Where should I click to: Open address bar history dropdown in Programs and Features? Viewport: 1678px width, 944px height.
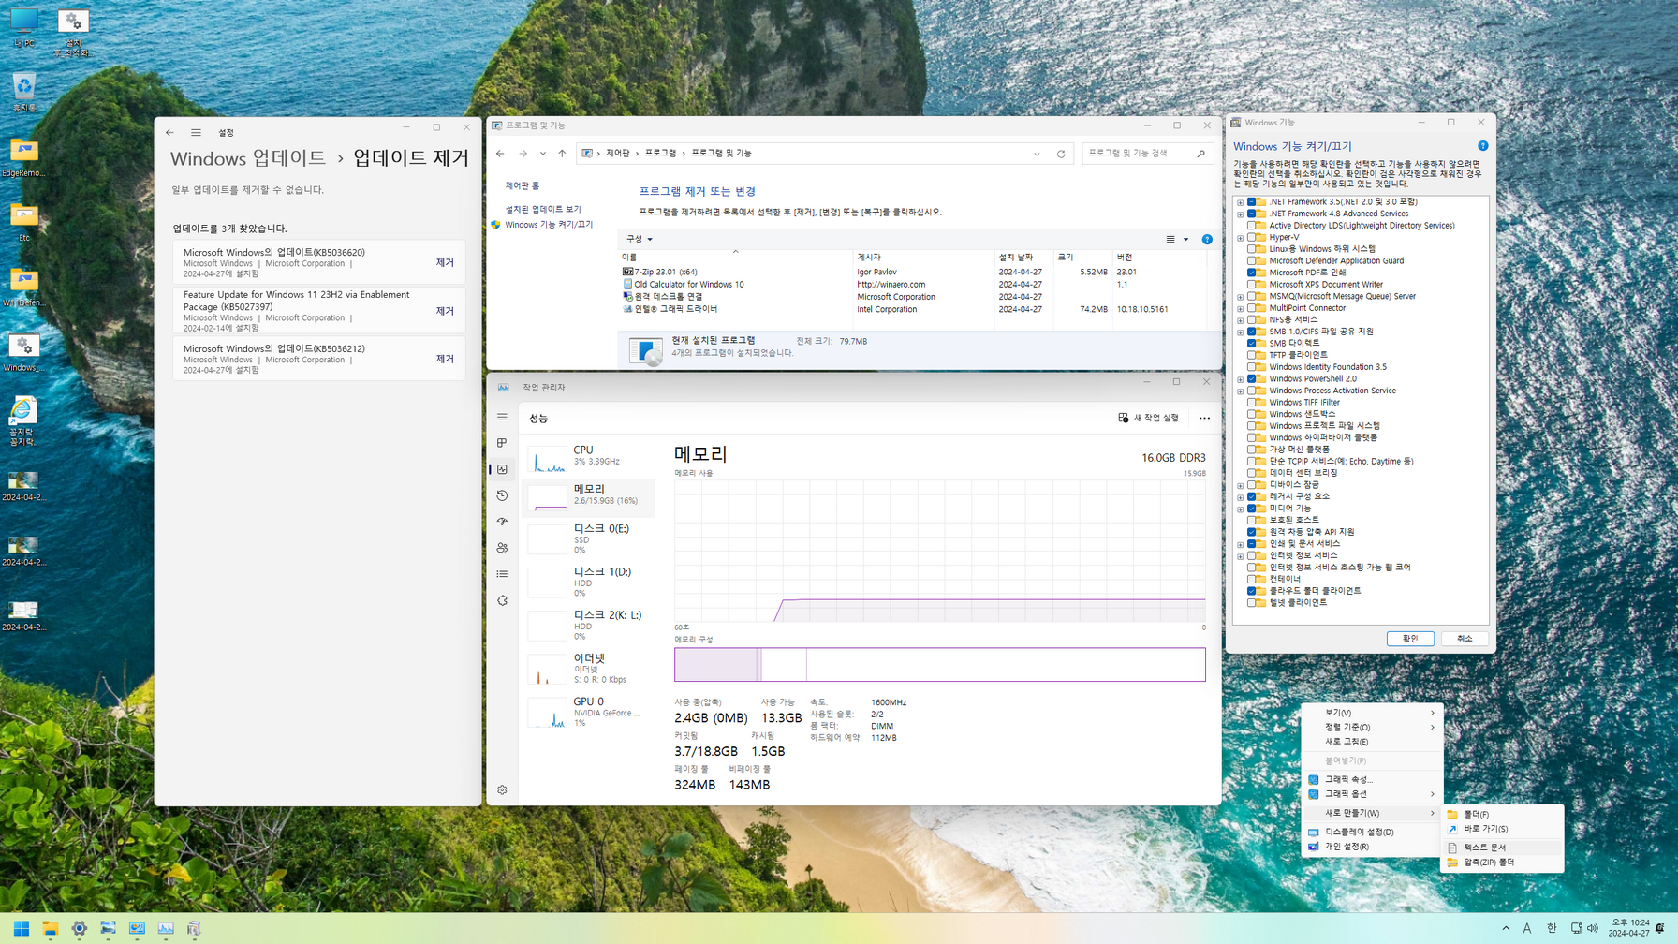click(1037, 154)
